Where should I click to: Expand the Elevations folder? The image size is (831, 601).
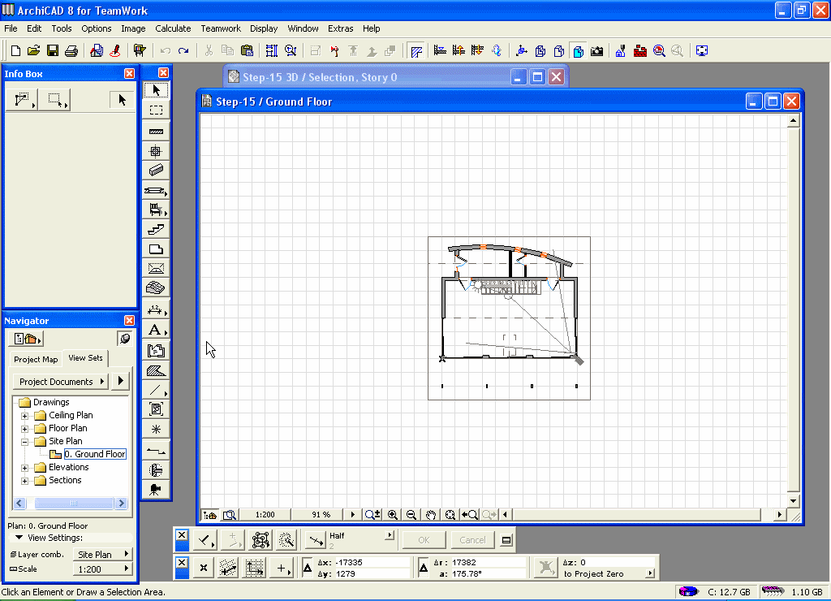coord(25,468)
